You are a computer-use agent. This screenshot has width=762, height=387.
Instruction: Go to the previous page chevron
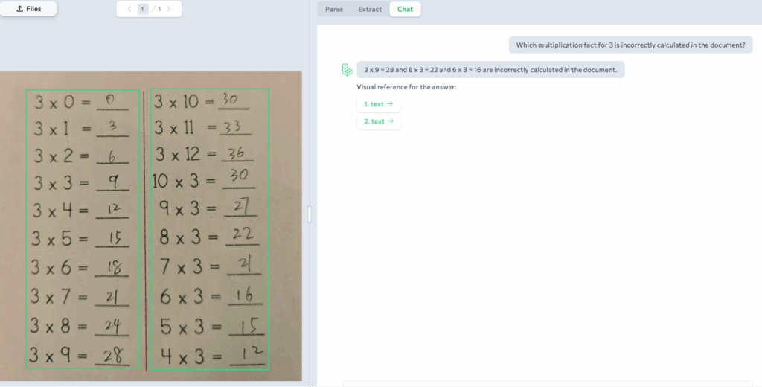point(129,9)
